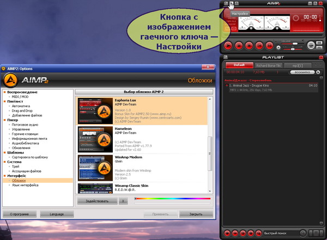Open Трей options page
Image resolution: width=327 pixels, height=240 pixels.
[x=15, y=167]
